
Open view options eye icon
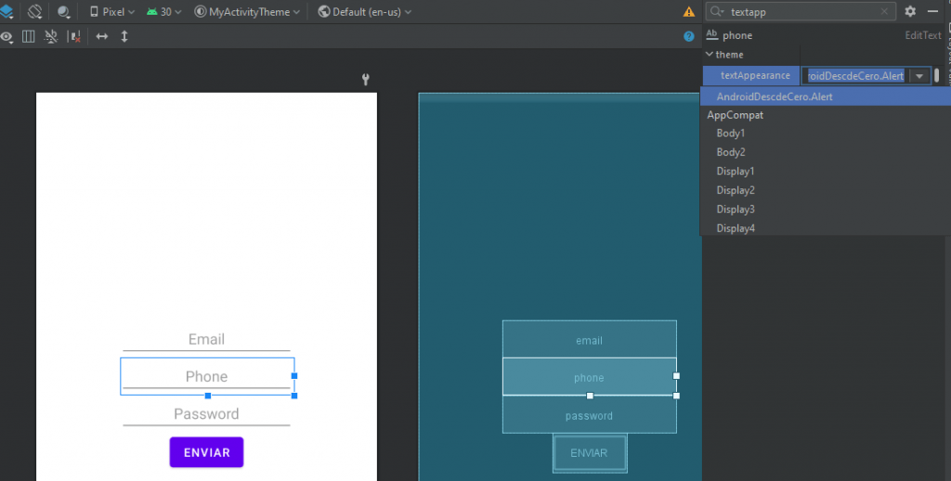click(7, 36)
